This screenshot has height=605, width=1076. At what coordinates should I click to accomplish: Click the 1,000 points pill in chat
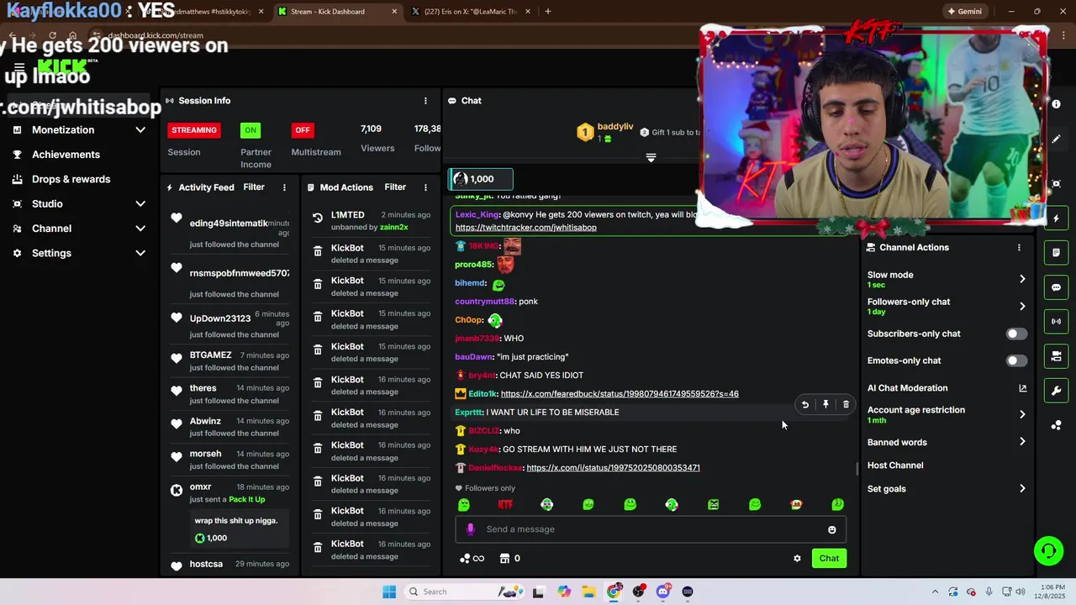point(480,179)
